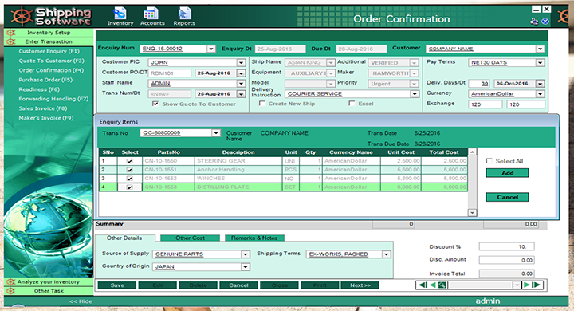Screen dimensions: 574x311
Task: Expand the Currency AmericanDollar dropdown
Action: tap(540, 94)
